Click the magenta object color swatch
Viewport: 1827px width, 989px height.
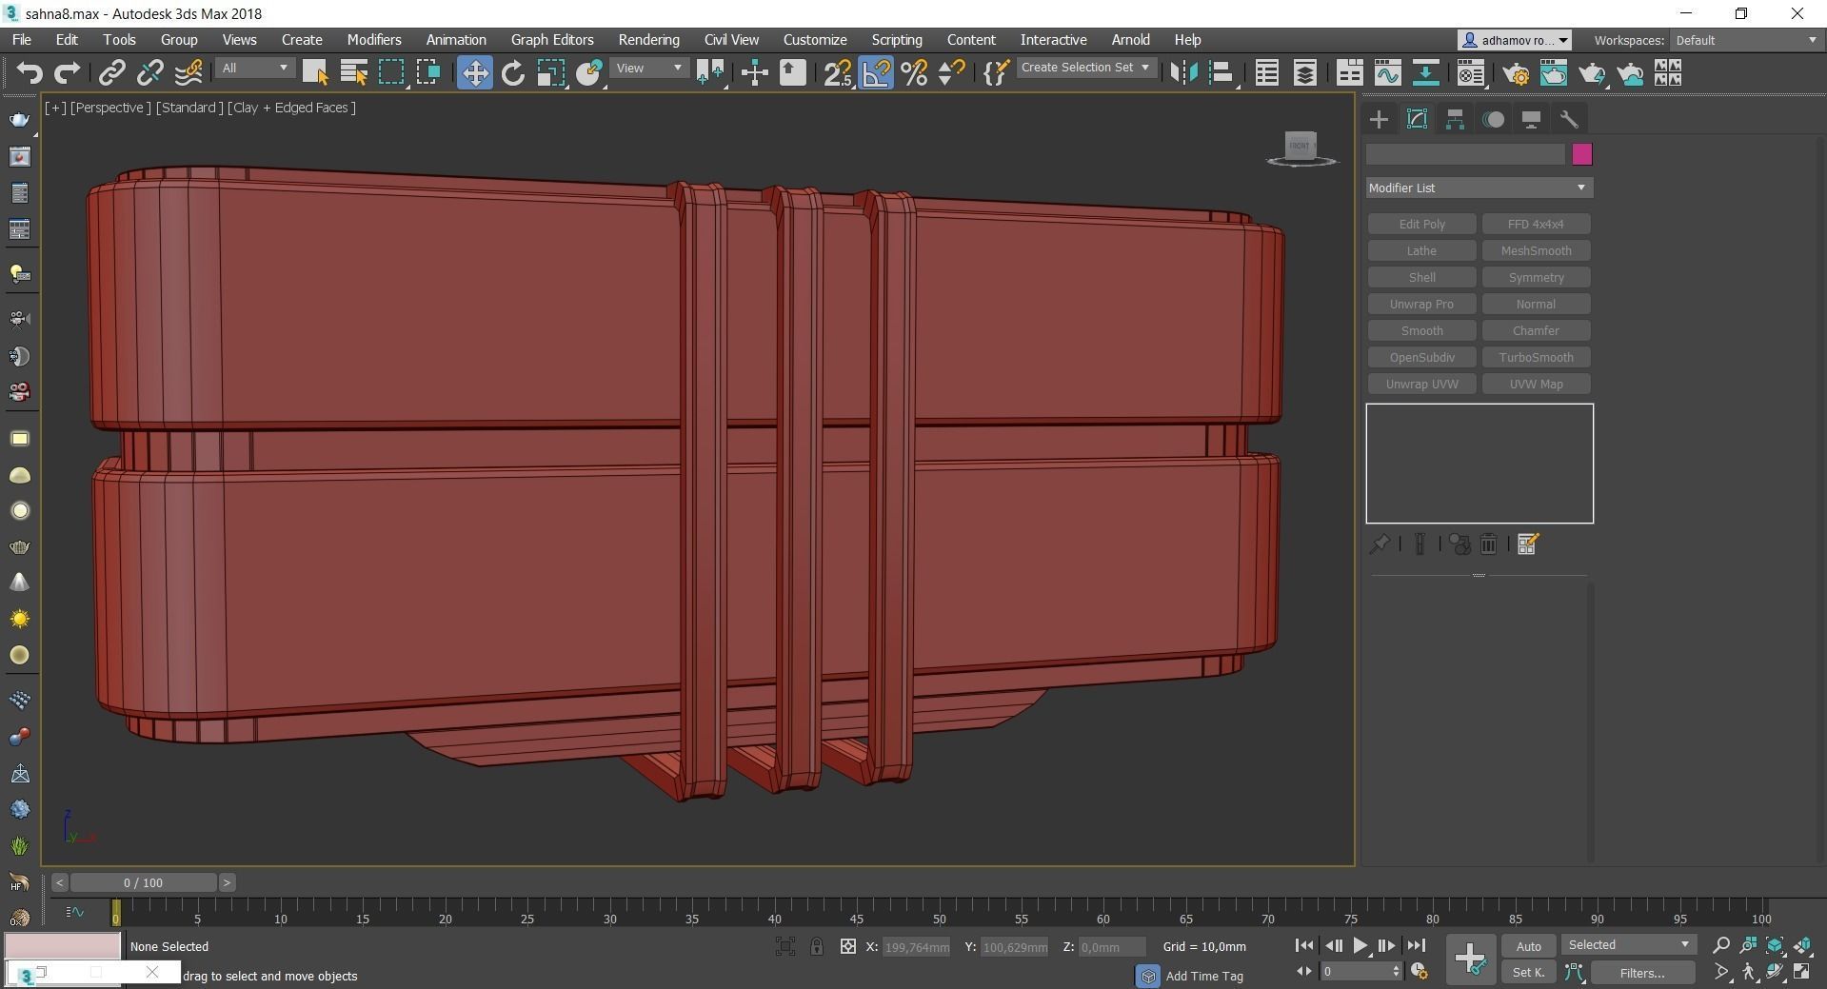pyautogui.click(x=1581, y=154)
